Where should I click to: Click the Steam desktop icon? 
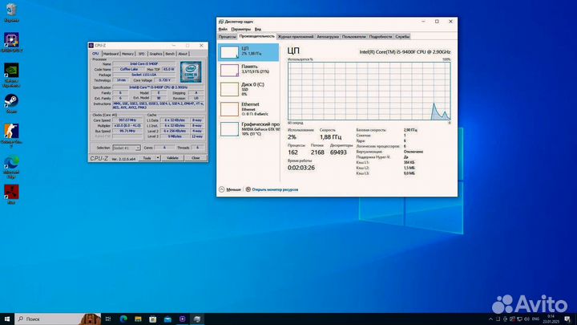11,101
